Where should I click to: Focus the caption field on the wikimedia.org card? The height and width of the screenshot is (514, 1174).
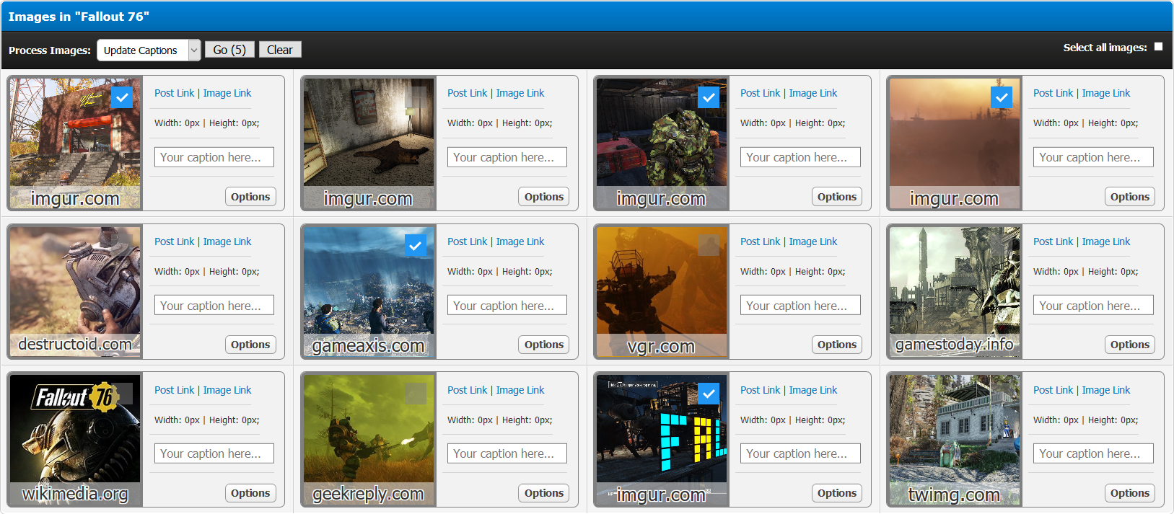[214, 453]
